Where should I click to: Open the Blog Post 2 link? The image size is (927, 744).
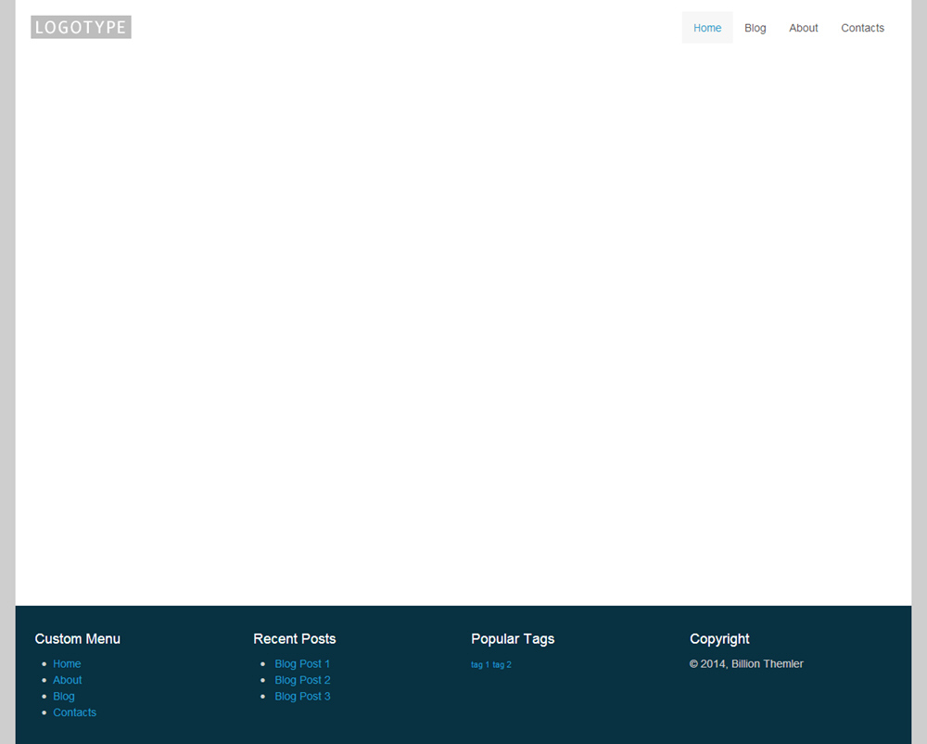click(x=302, y=680)
